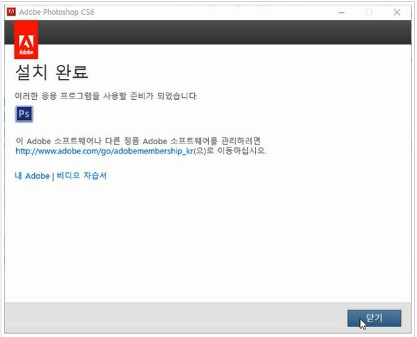Open the 내 Adobe link
Screen dimensions: 417x337
click(x=32, y=176)
